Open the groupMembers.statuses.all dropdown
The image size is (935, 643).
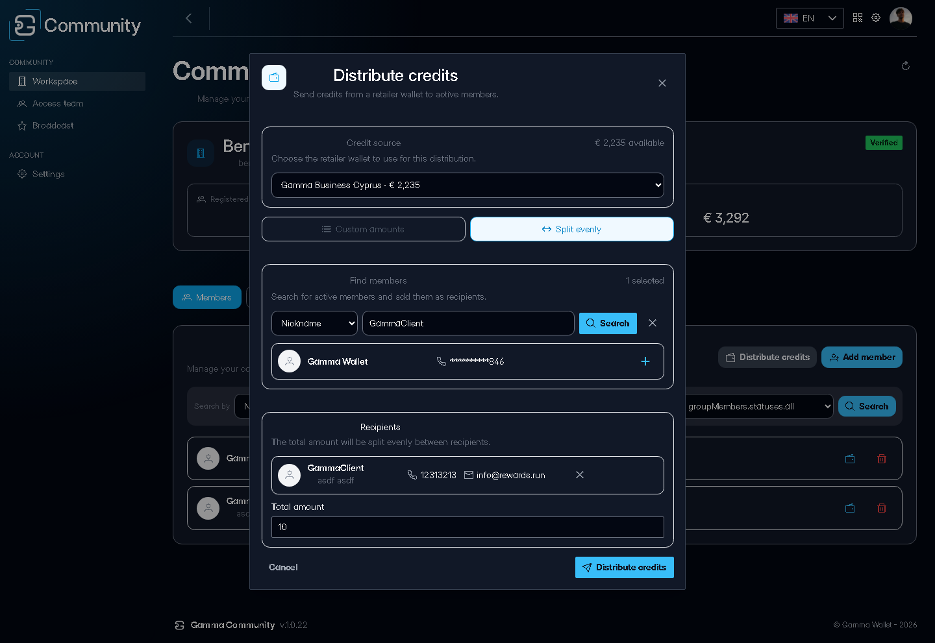(x=760, y=406)
